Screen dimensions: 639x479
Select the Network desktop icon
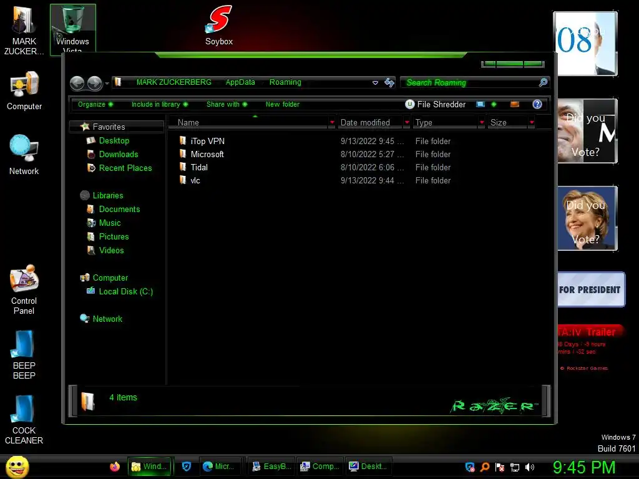24,155
